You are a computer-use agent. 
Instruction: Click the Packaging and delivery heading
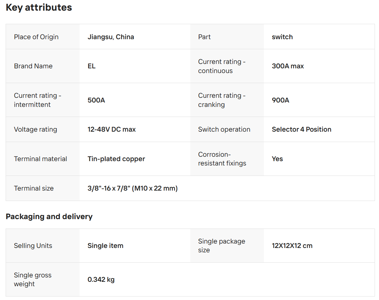click(x=49, y=217)
